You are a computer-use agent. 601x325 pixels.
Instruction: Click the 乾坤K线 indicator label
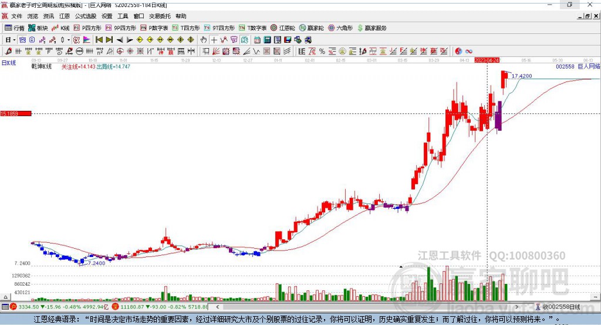pyautogui.click(x=42, y=66)
